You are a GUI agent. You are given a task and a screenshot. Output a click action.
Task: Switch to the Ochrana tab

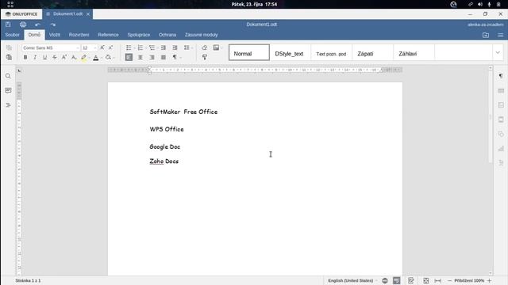(167, 35)
